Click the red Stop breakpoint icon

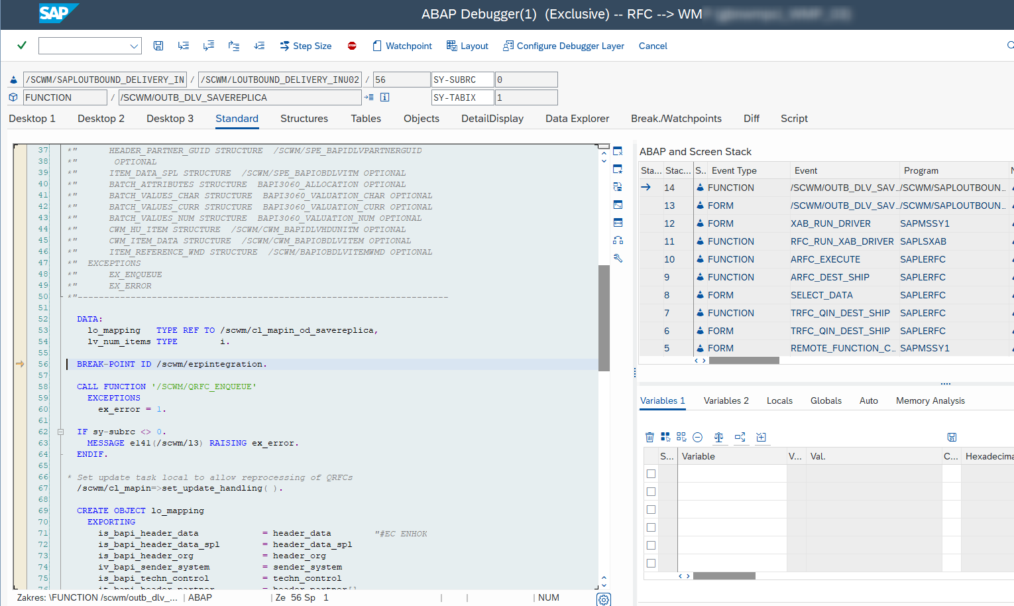352,46
